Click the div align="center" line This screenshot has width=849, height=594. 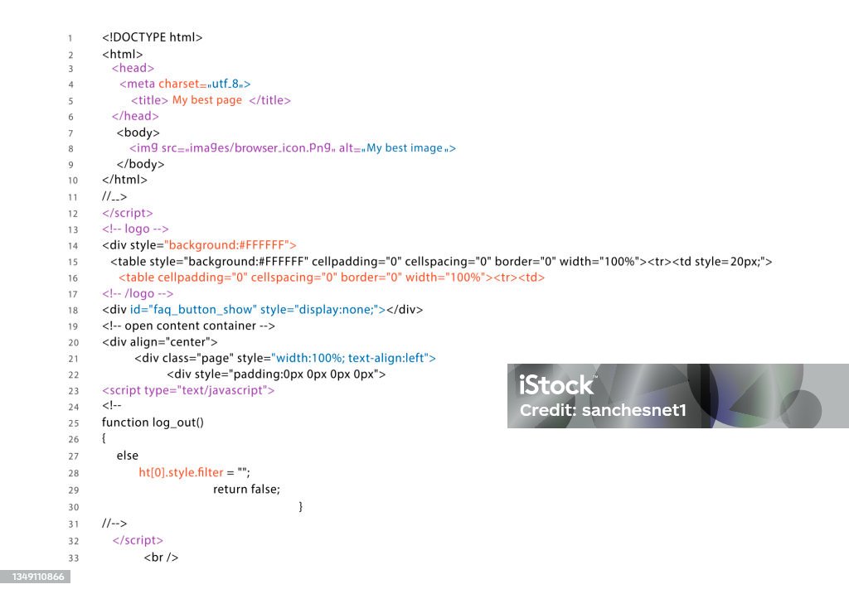point(160,342)
